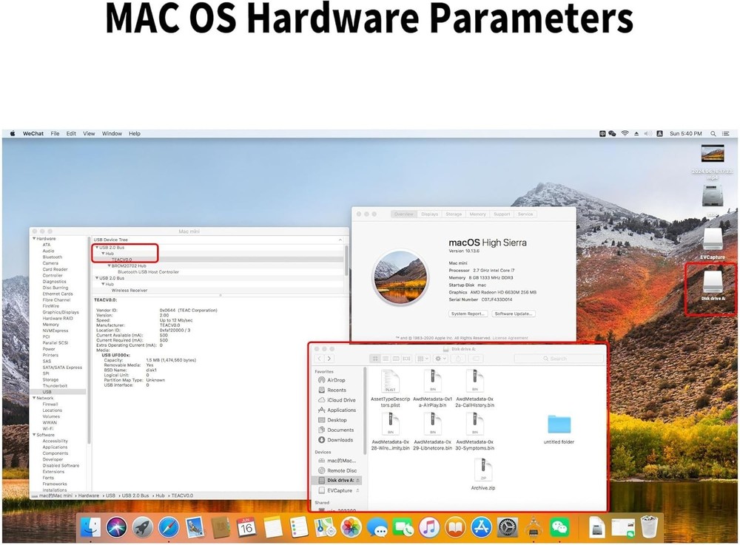
Task: Open the untitled folder
Action: (x=559, y=427)
